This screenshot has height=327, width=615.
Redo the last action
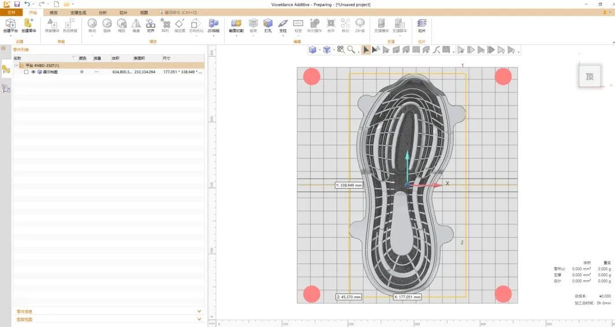coord(41,4)
